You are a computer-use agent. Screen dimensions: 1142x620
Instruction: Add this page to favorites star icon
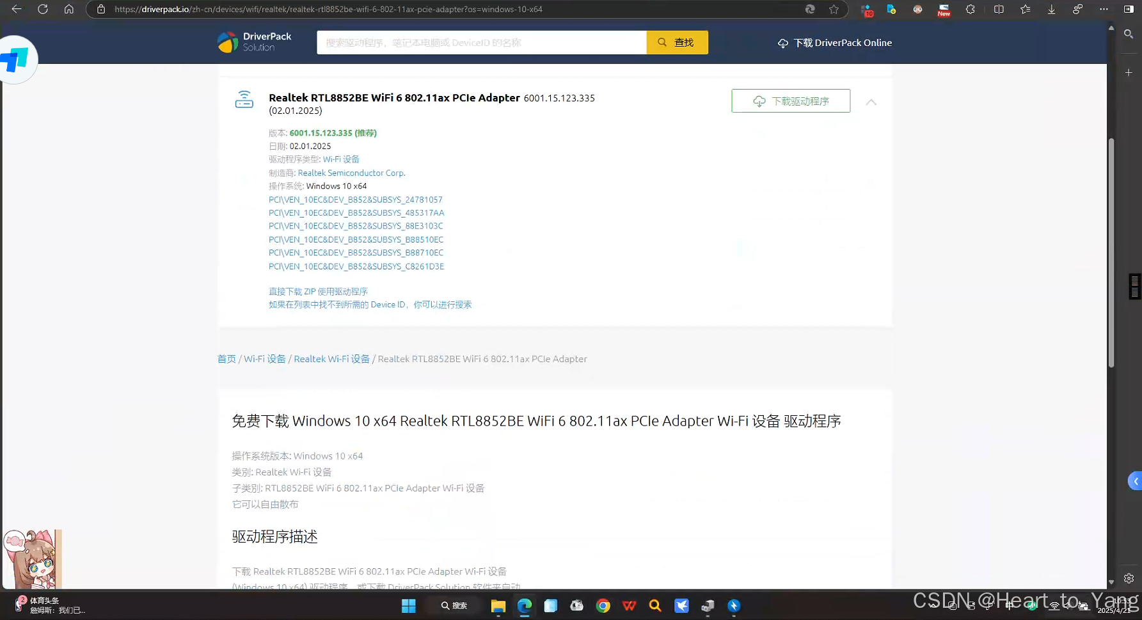pyautogui.click(x=834, y=9)
